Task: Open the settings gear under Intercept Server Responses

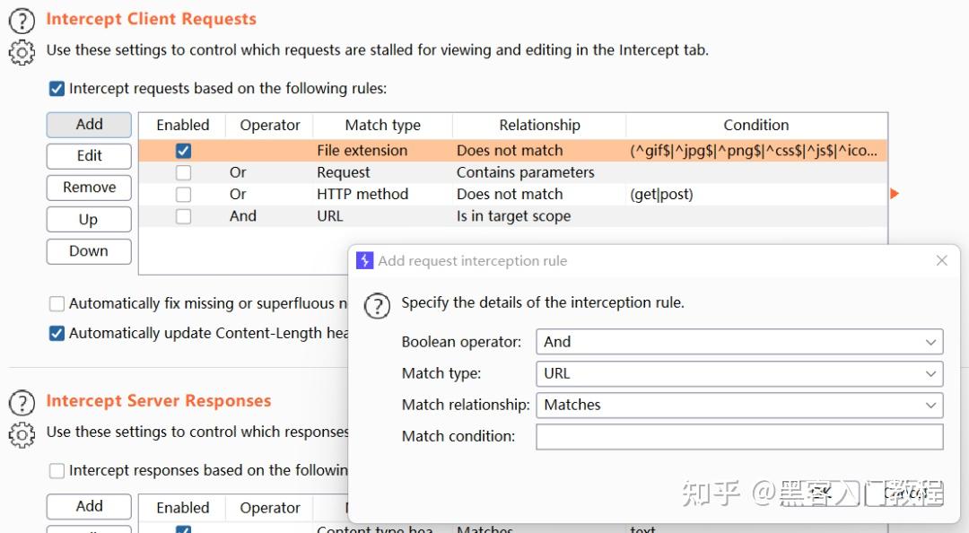Action: [21, 433]
